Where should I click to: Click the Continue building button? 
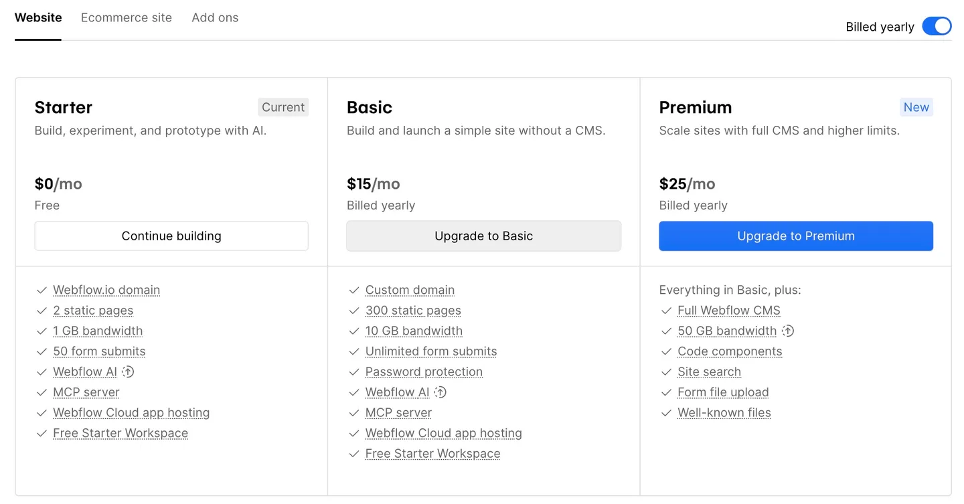pyautogui.click(x=171, y=236)
